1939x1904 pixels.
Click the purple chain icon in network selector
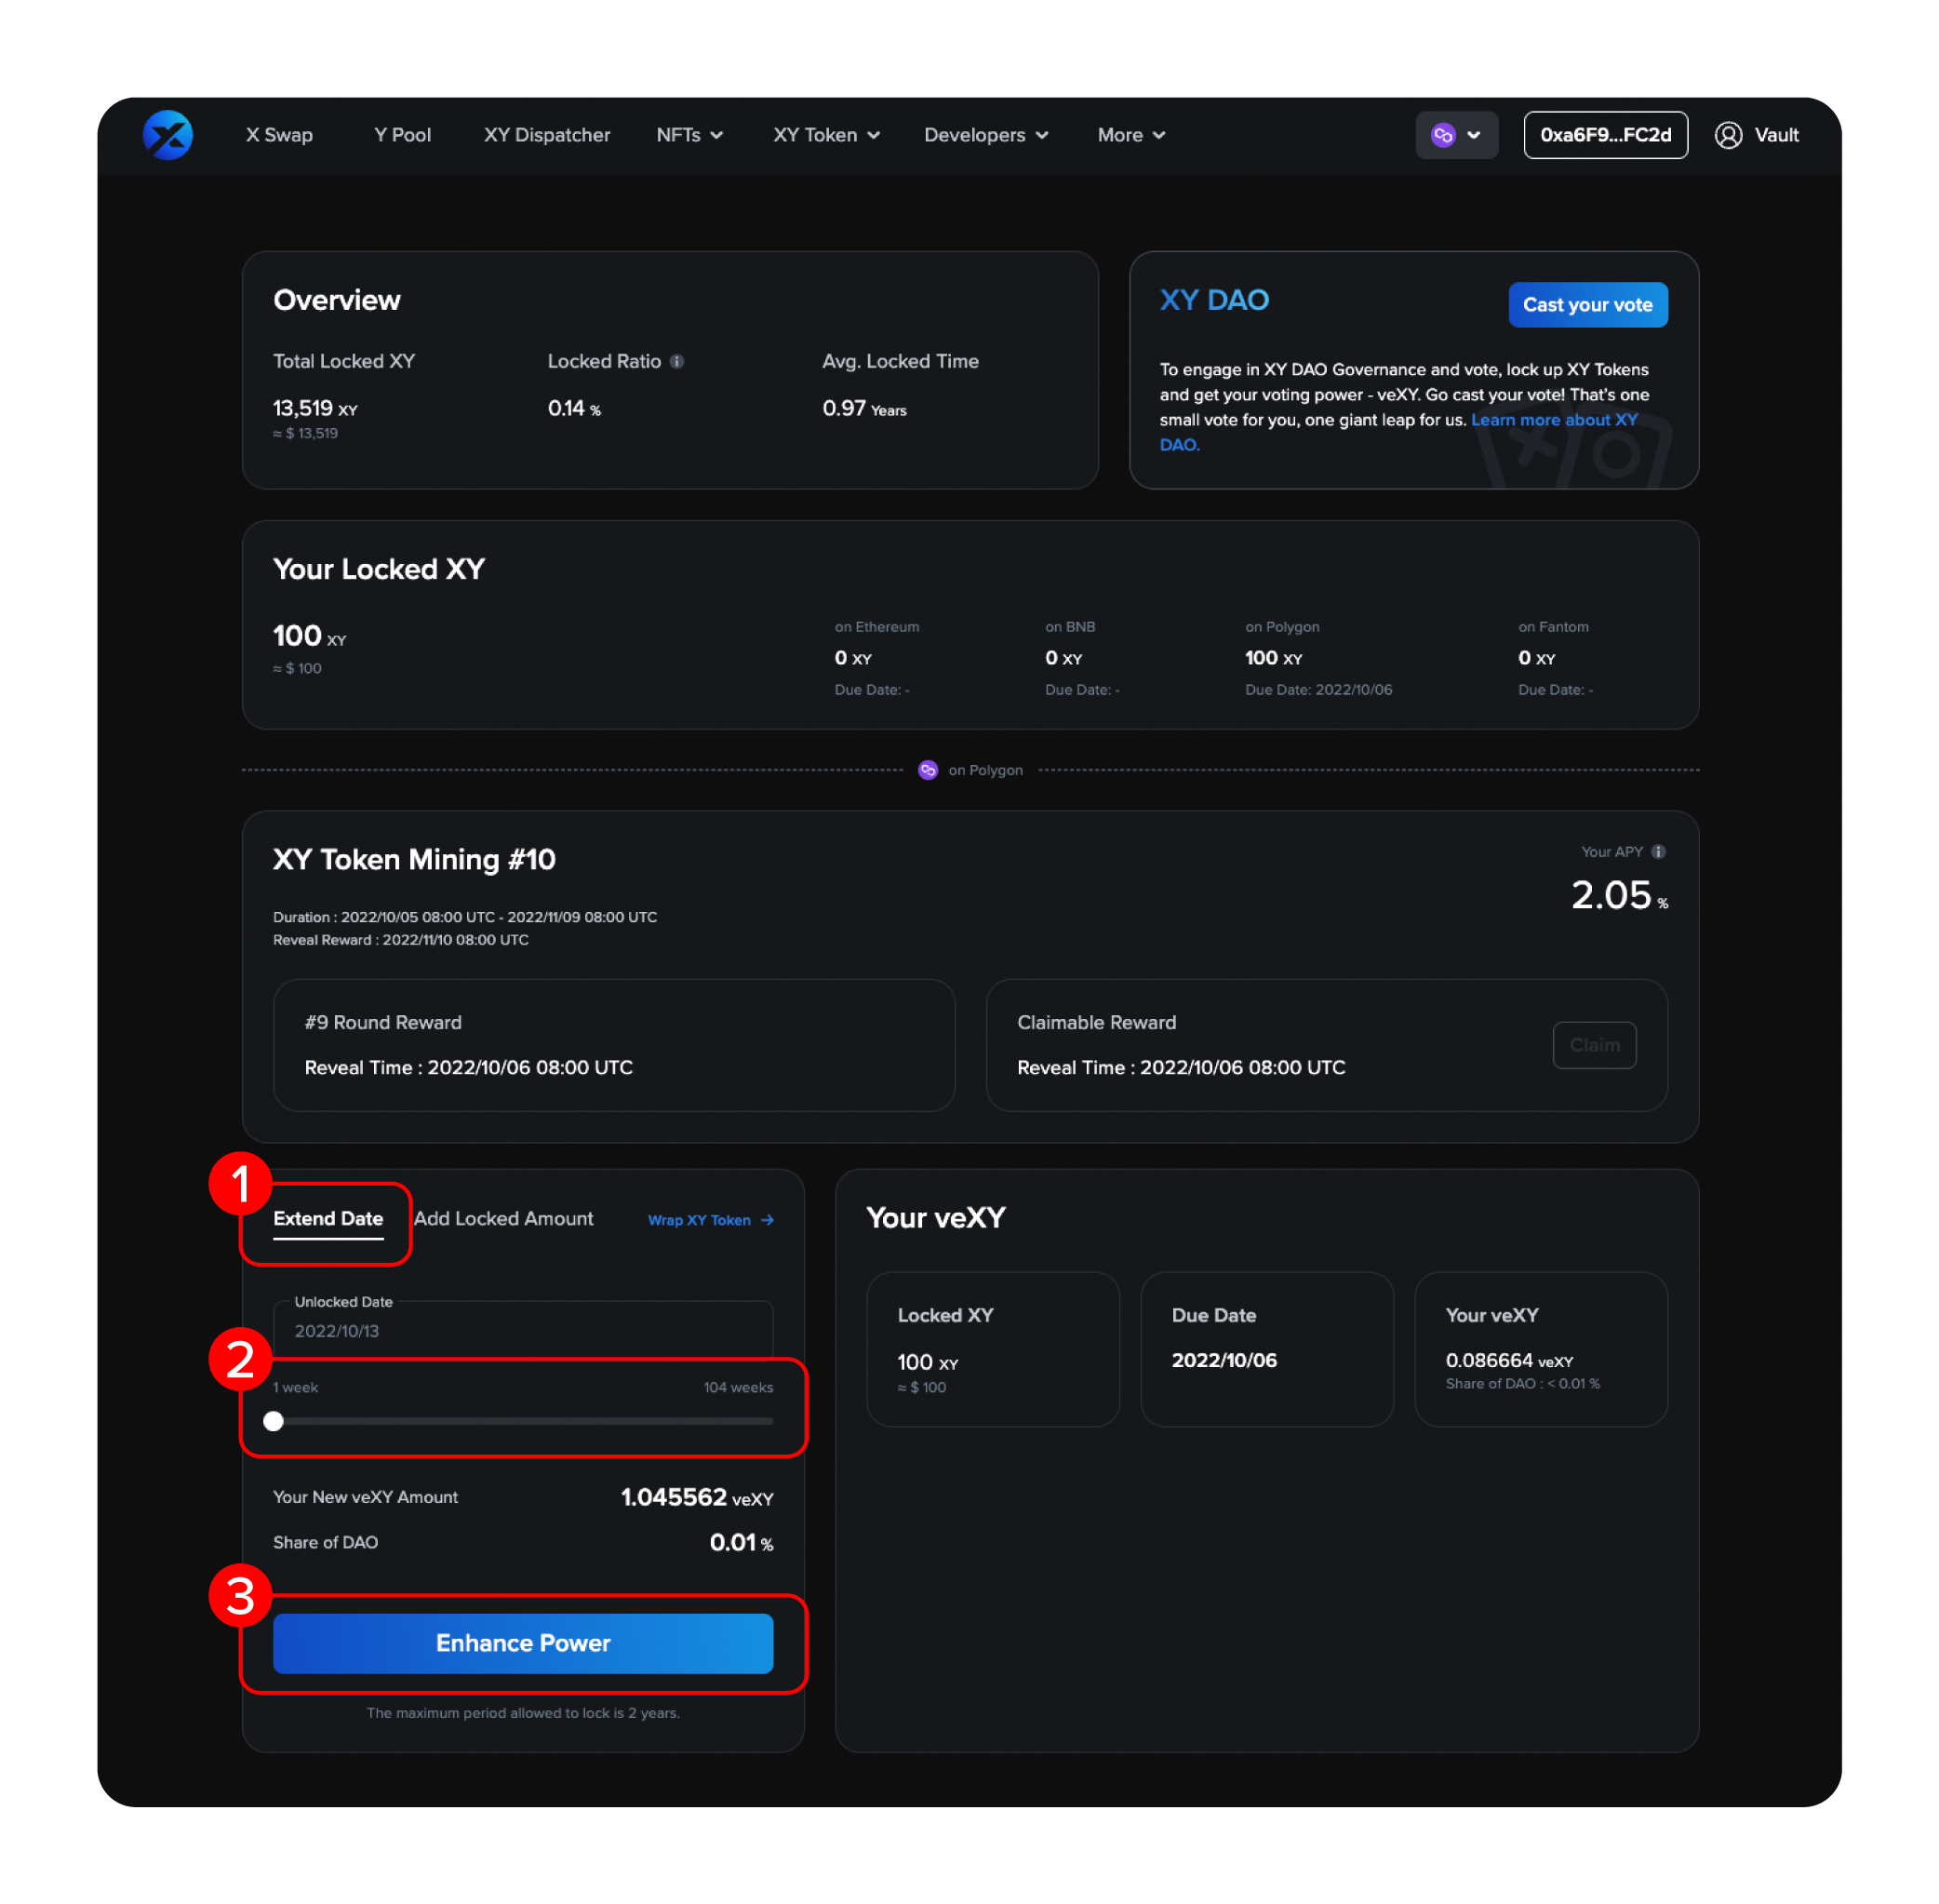tap(1443, 135)
